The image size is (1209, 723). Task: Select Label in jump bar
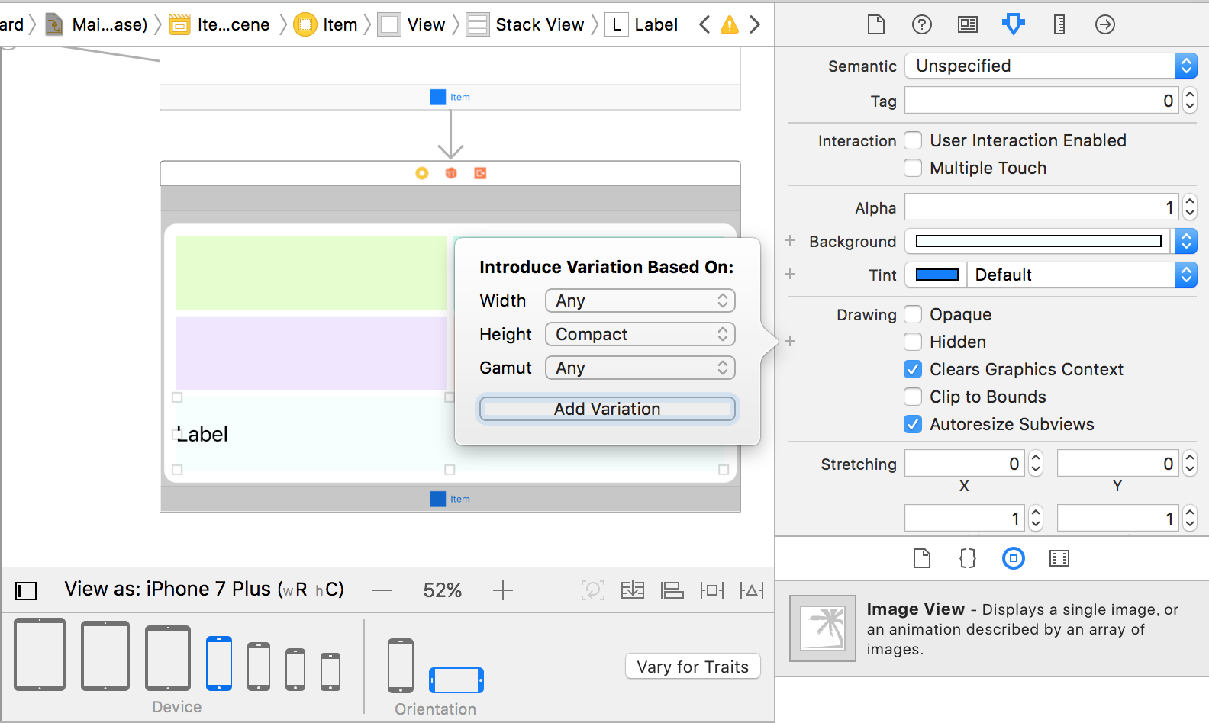(642, 24)
